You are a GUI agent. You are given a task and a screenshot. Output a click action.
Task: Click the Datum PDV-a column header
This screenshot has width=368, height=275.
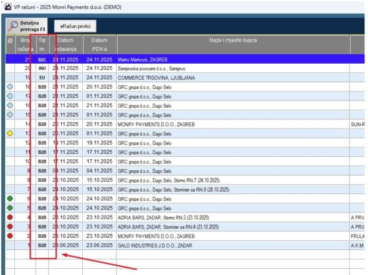pyautogui.click(x=98, y=44)
